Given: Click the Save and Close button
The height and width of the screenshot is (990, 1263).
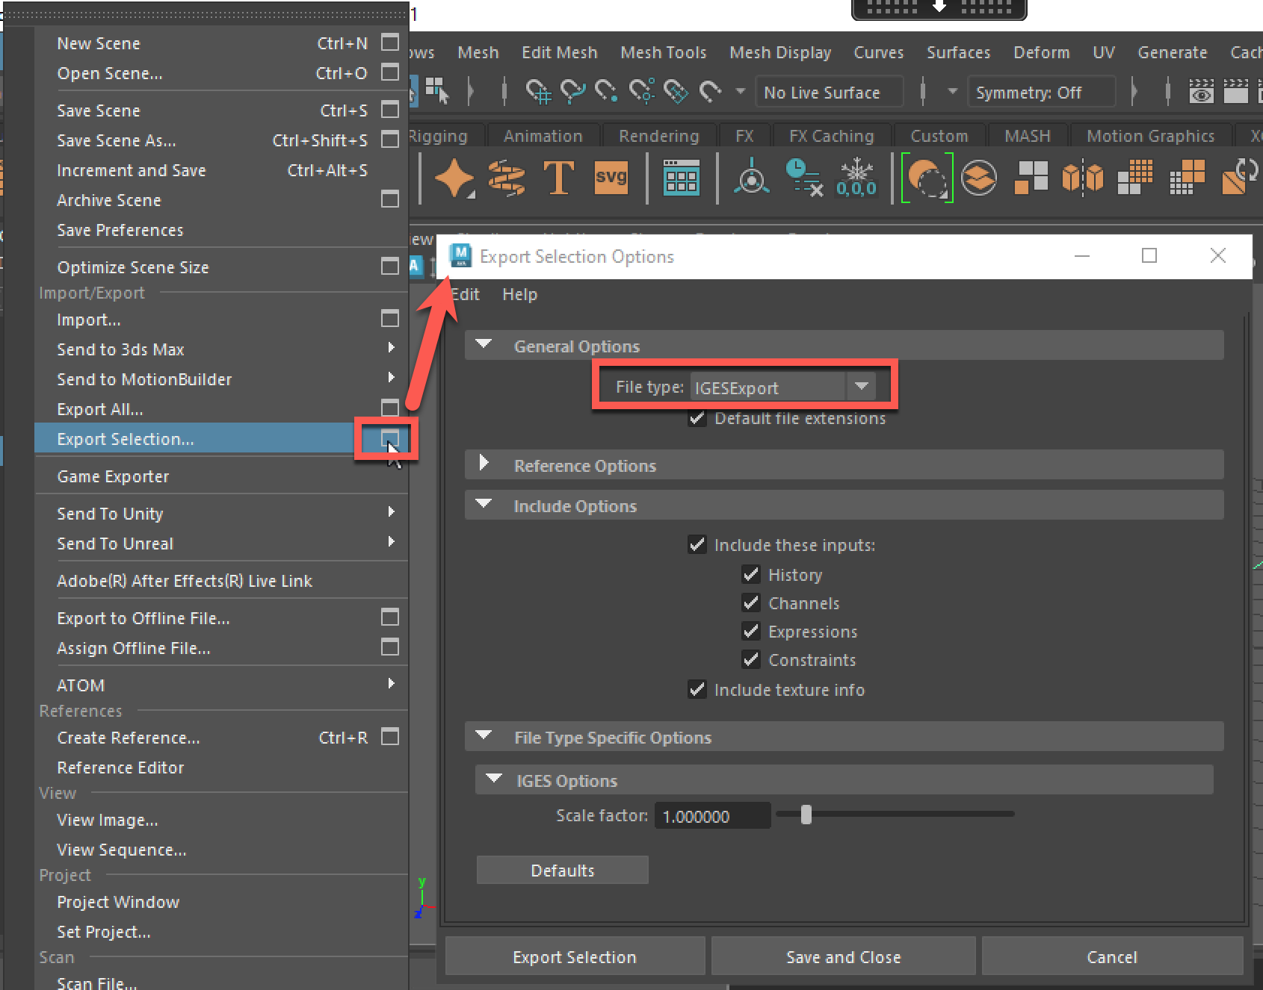Looking at the screenshot, I should tap(843, 956).
